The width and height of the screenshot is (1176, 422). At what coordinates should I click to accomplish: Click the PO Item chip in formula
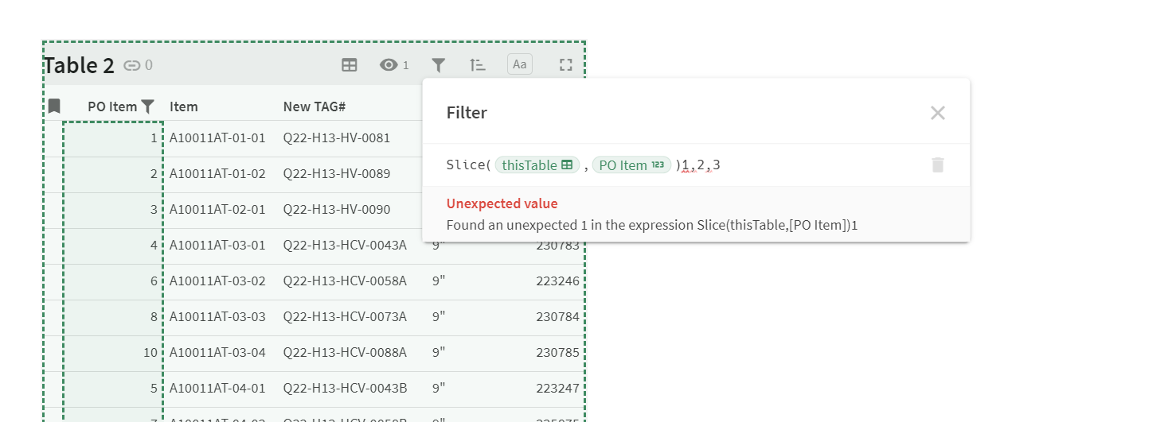631,165
